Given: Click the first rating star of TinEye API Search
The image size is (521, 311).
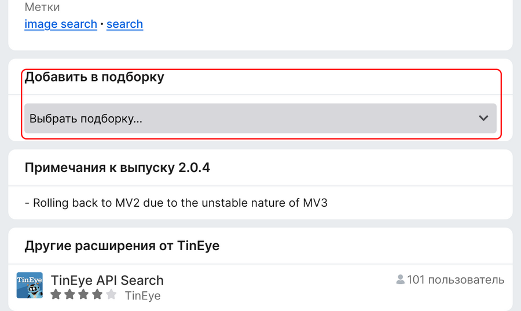Looking at the screenshot, I should point(56,294).
